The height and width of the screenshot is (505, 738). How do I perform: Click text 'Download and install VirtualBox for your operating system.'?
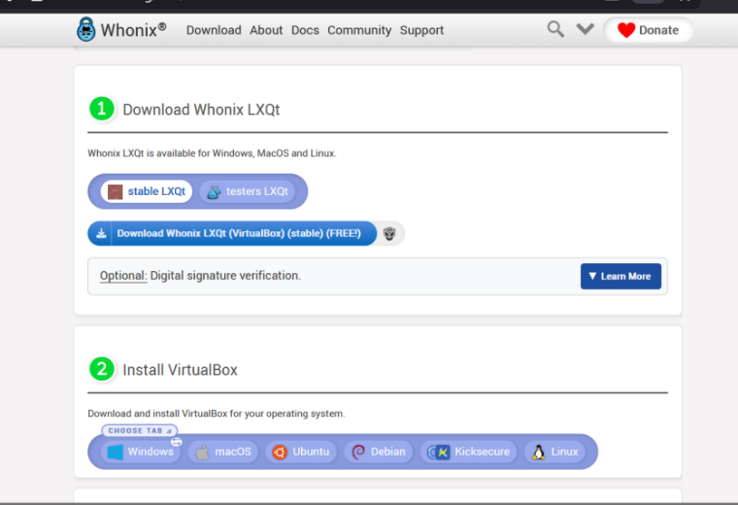click(216, 414)
